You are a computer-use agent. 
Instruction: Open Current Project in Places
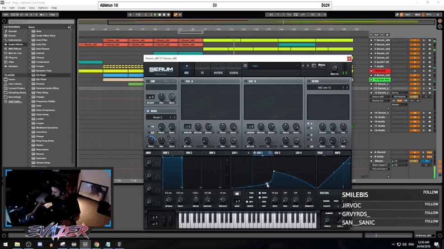(x=16, y=88)
